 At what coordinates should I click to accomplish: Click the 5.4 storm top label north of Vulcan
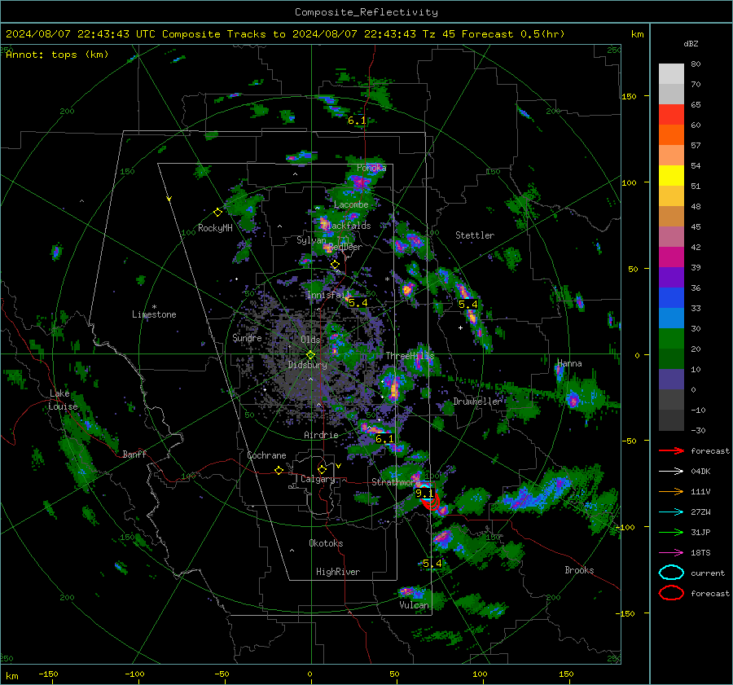click(x=432, y=564)
